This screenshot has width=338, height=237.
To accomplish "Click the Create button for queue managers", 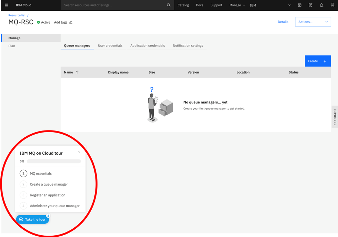I will pos(318,61).
